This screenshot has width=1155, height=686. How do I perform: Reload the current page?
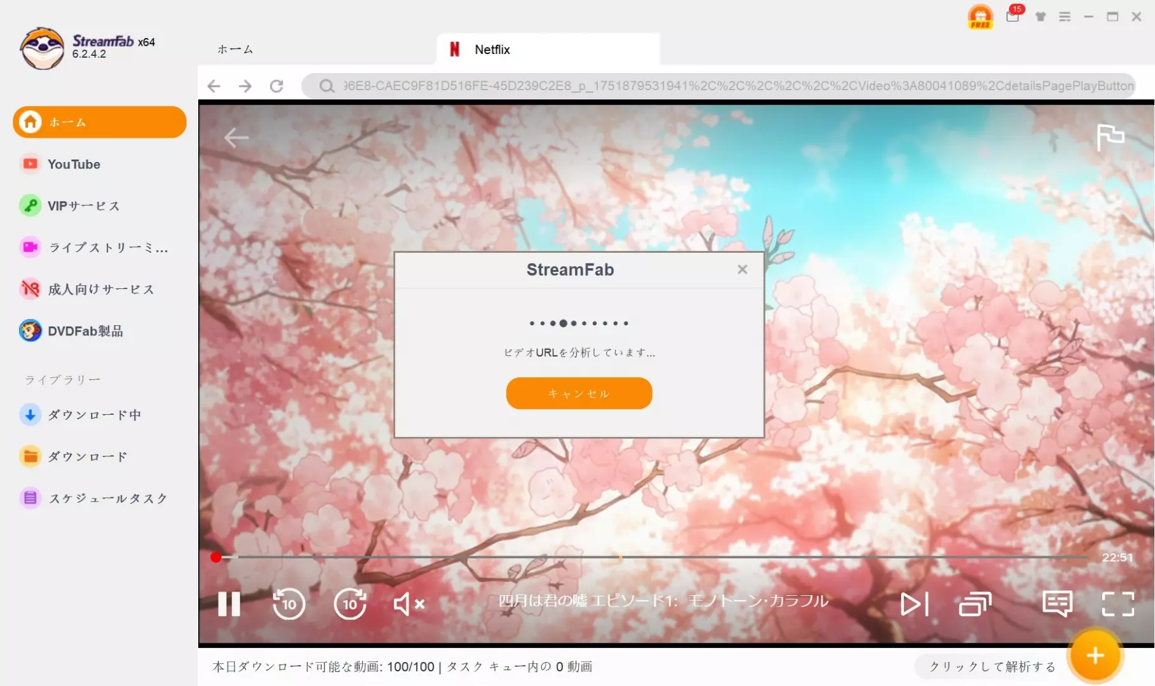(x=276, y=86)
